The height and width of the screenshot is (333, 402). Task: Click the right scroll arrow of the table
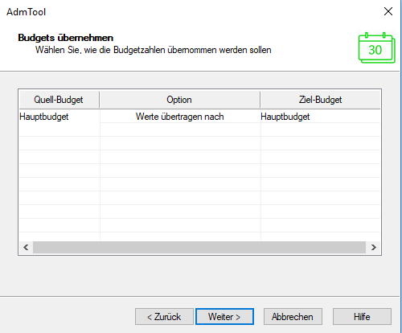tap(373, 247)
